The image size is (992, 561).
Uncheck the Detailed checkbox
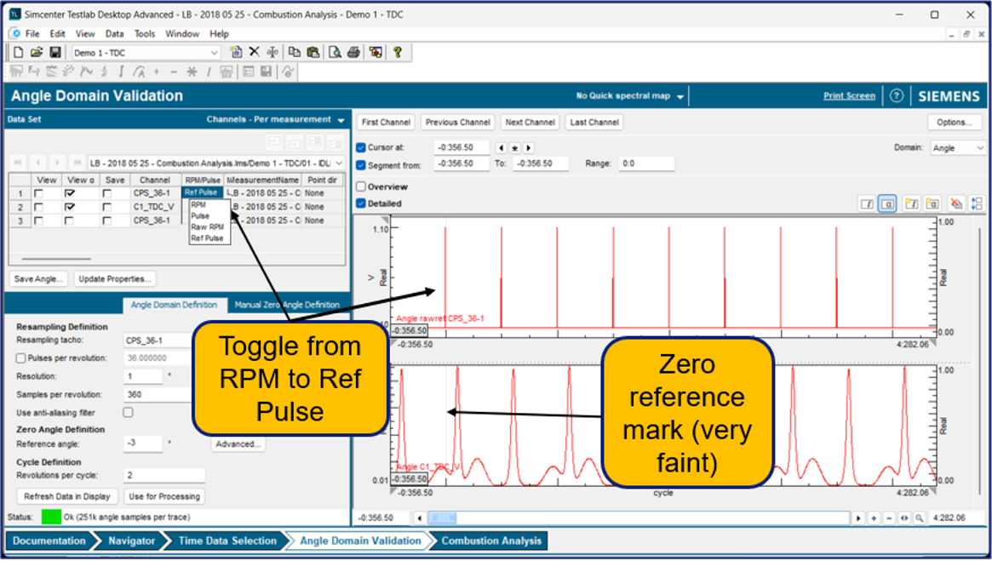[361, 203]
